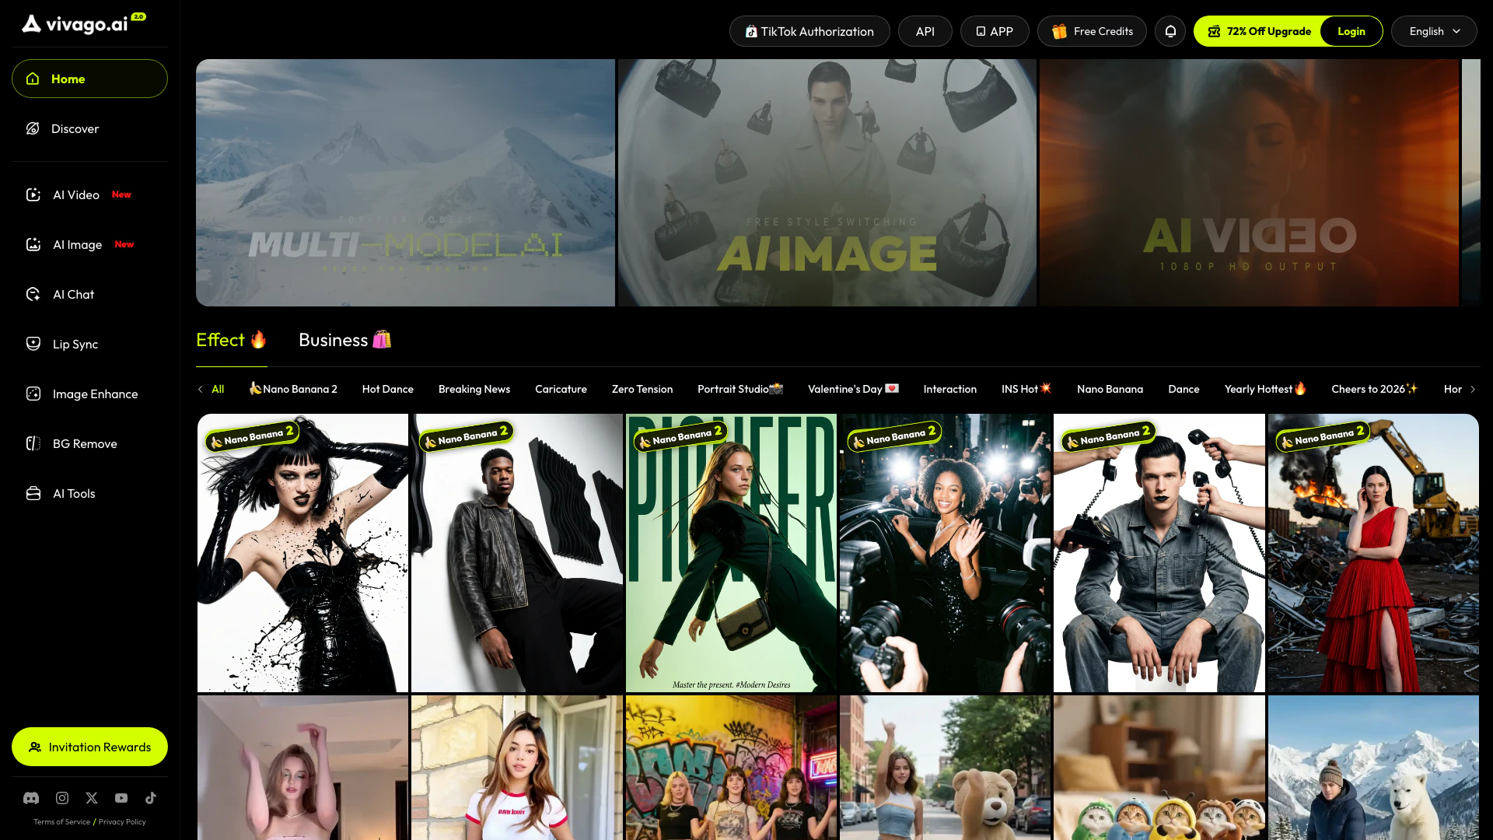Open BG Remove tool in sidebar
The image size is (1493, 840).
(84, 443)
